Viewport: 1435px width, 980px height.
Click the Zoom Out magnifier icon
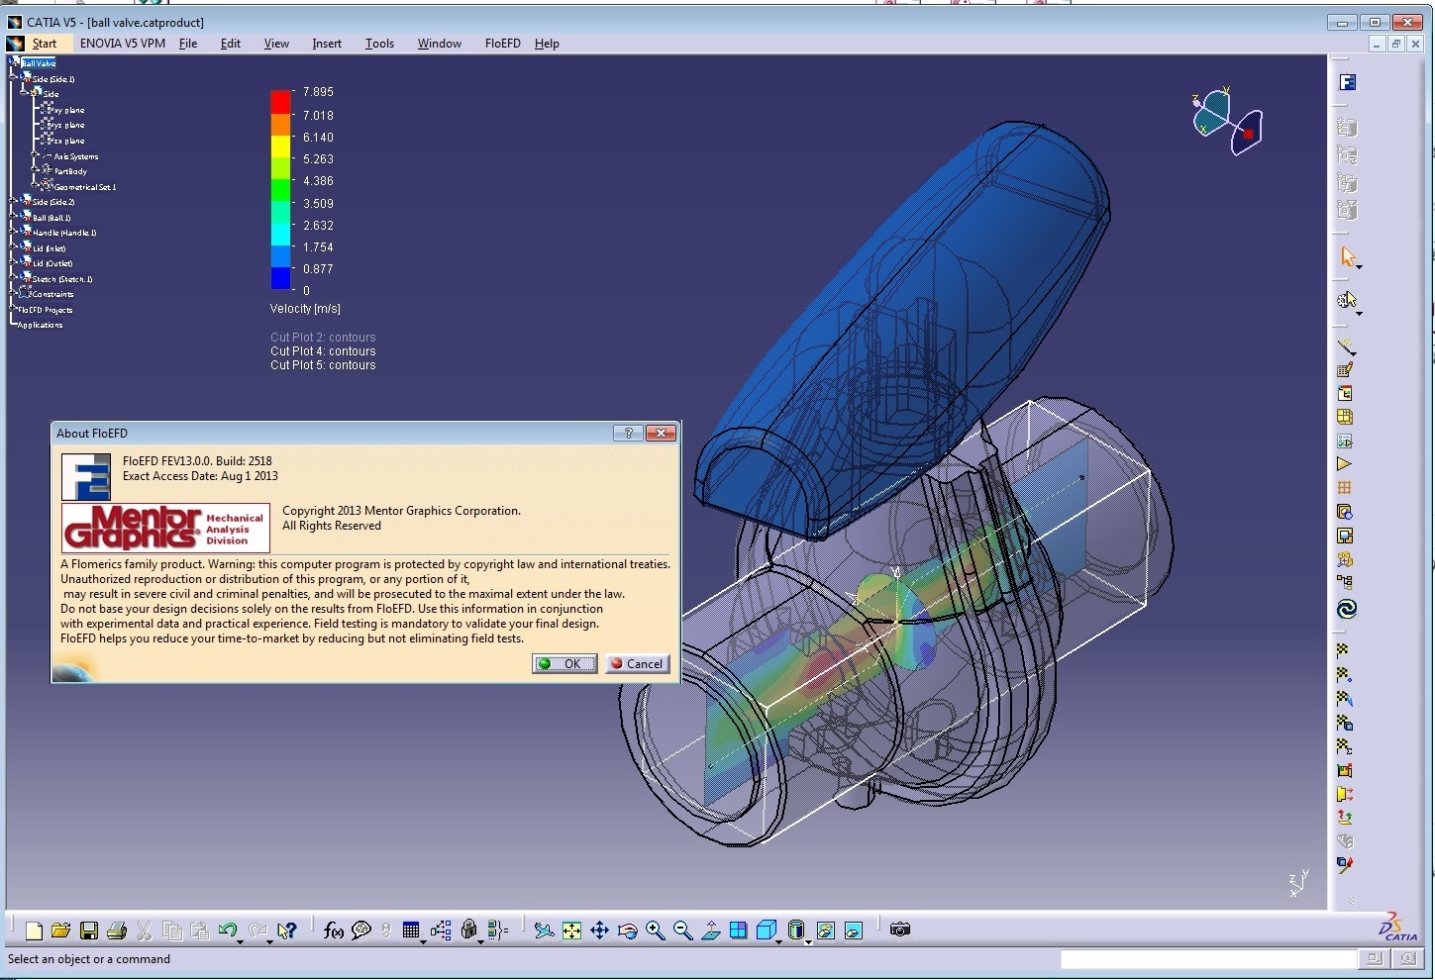tap(682, 931)
